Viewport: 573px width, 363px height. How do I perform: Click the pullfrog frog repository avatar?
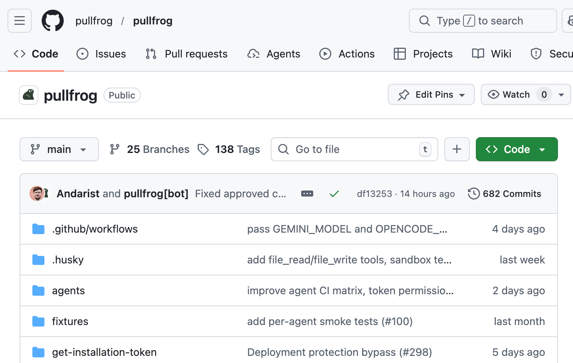(29, 95)
